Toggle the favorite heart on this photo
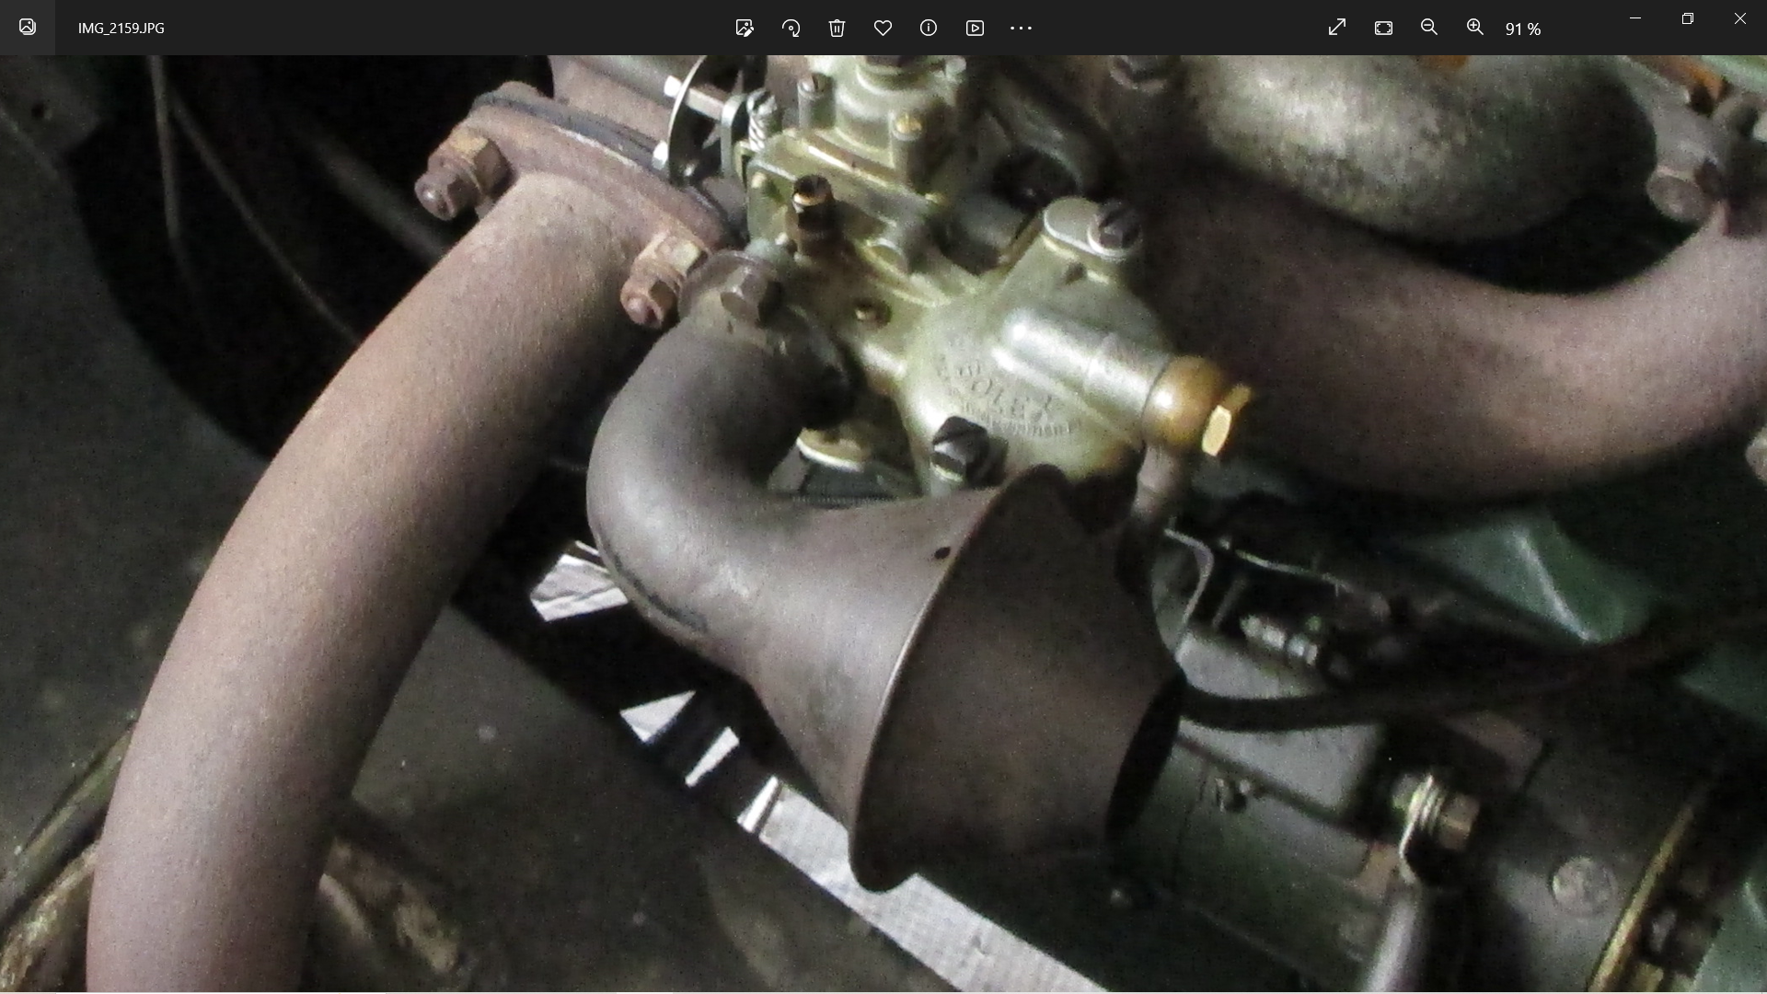This screenshot has width=1767, height=994. click(883, 28)
